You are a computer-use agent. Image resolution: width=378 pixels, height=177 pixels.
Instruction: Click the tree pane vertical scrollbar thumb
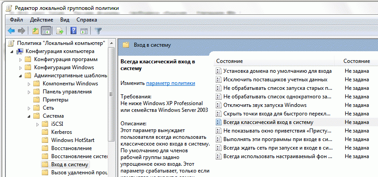[111, 94]
